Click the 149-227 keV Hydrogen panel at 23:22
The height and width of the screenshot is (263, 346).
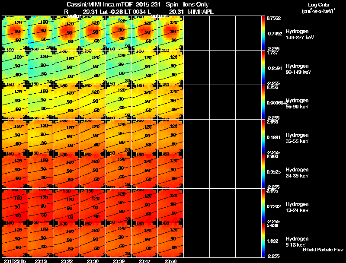tap(67, 33)
